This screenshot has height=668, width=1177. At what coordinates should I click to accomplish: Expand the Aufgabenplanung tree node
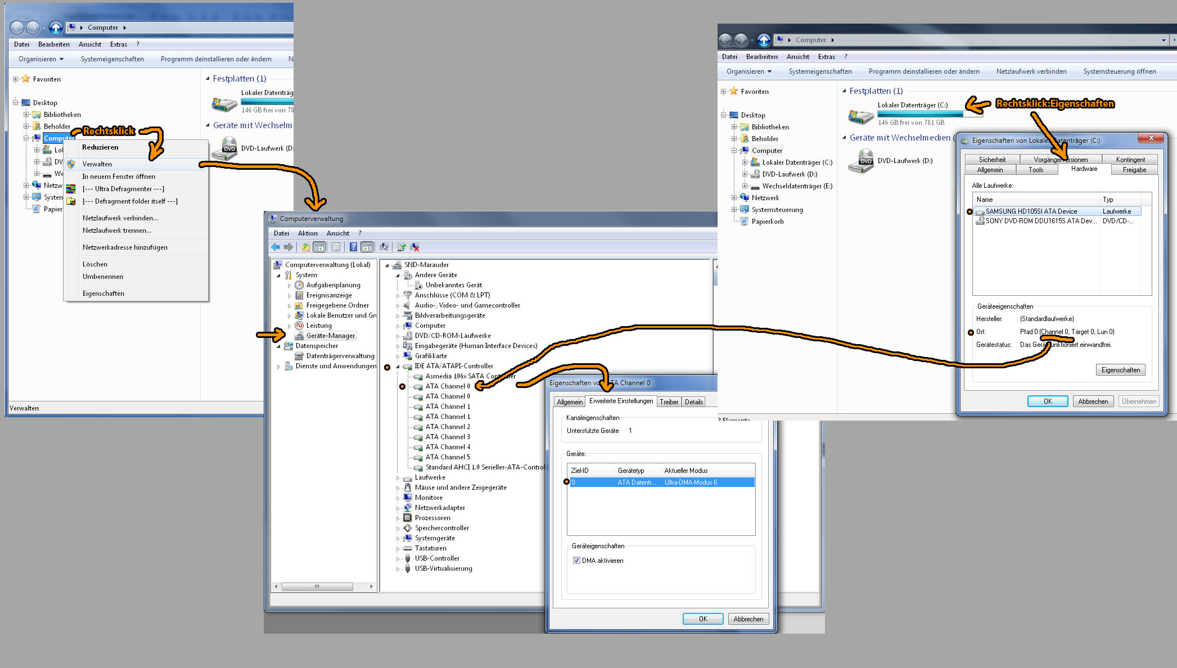(x=290, y=286)
